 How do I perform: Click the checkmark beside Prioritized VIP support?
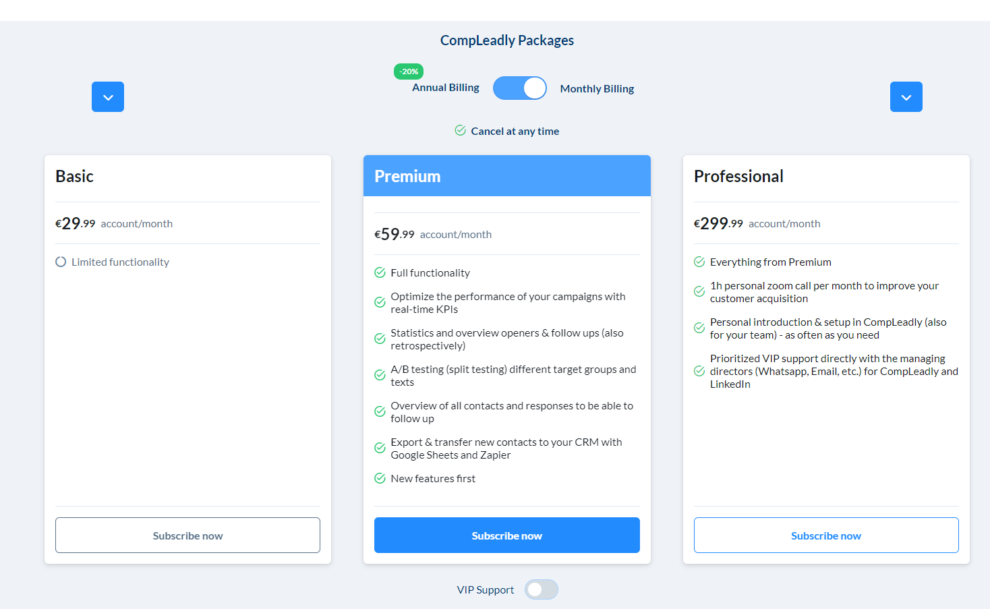point(699,371)
